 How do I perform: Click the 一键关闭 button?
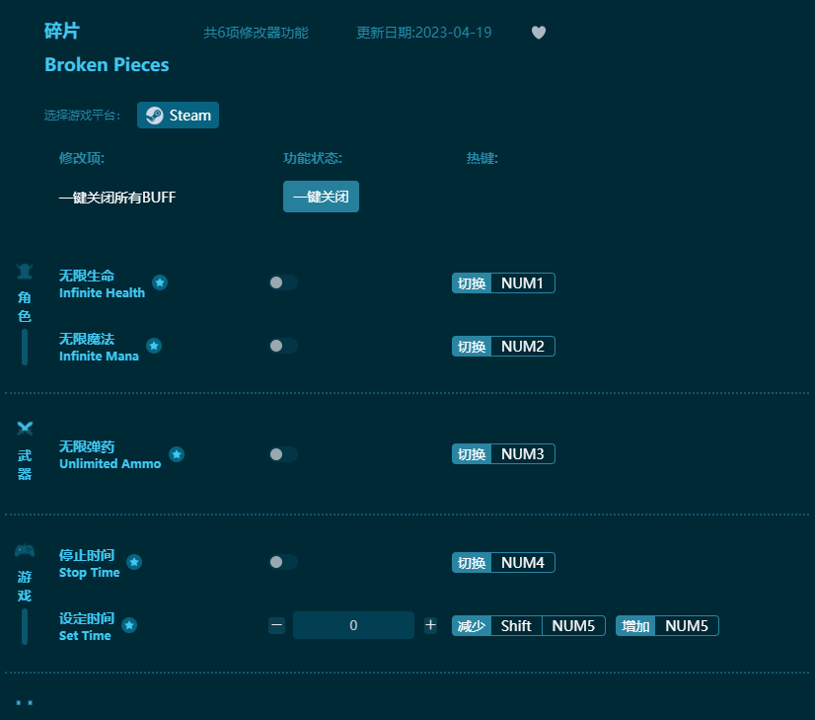321,197
